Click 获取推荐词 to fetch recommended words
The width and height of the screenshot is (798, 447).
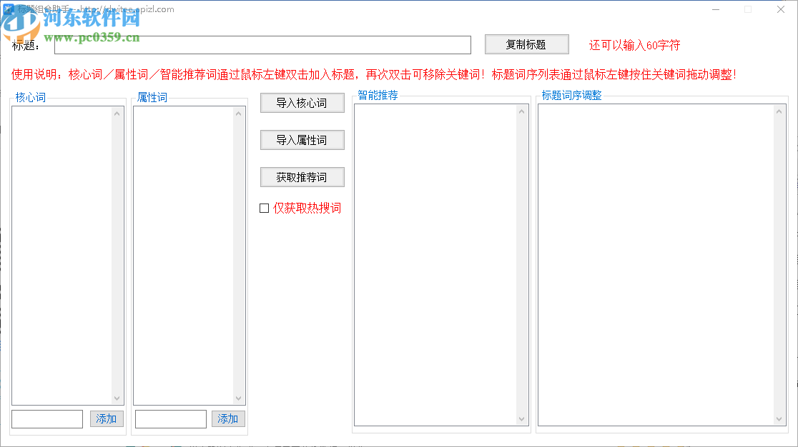click(302, 176)
